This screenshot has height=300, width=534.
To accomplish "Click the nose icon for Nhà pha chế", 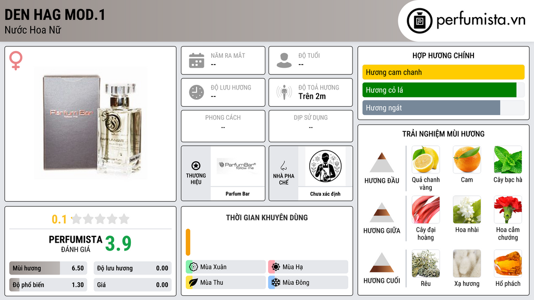I will [283, 166].
